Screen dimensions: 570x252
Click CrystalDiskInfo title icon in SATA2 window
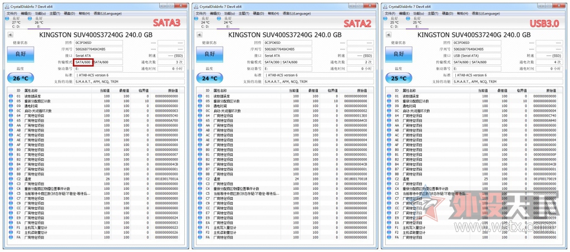click(196, 7)
